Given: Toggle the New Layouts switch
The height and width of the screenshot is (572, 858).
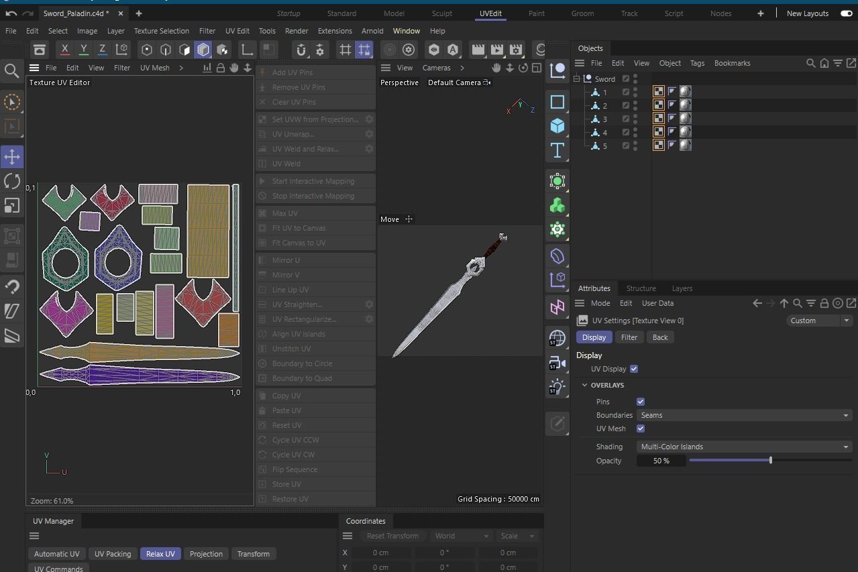Looking at the screenshot, I should click(847, 13).
